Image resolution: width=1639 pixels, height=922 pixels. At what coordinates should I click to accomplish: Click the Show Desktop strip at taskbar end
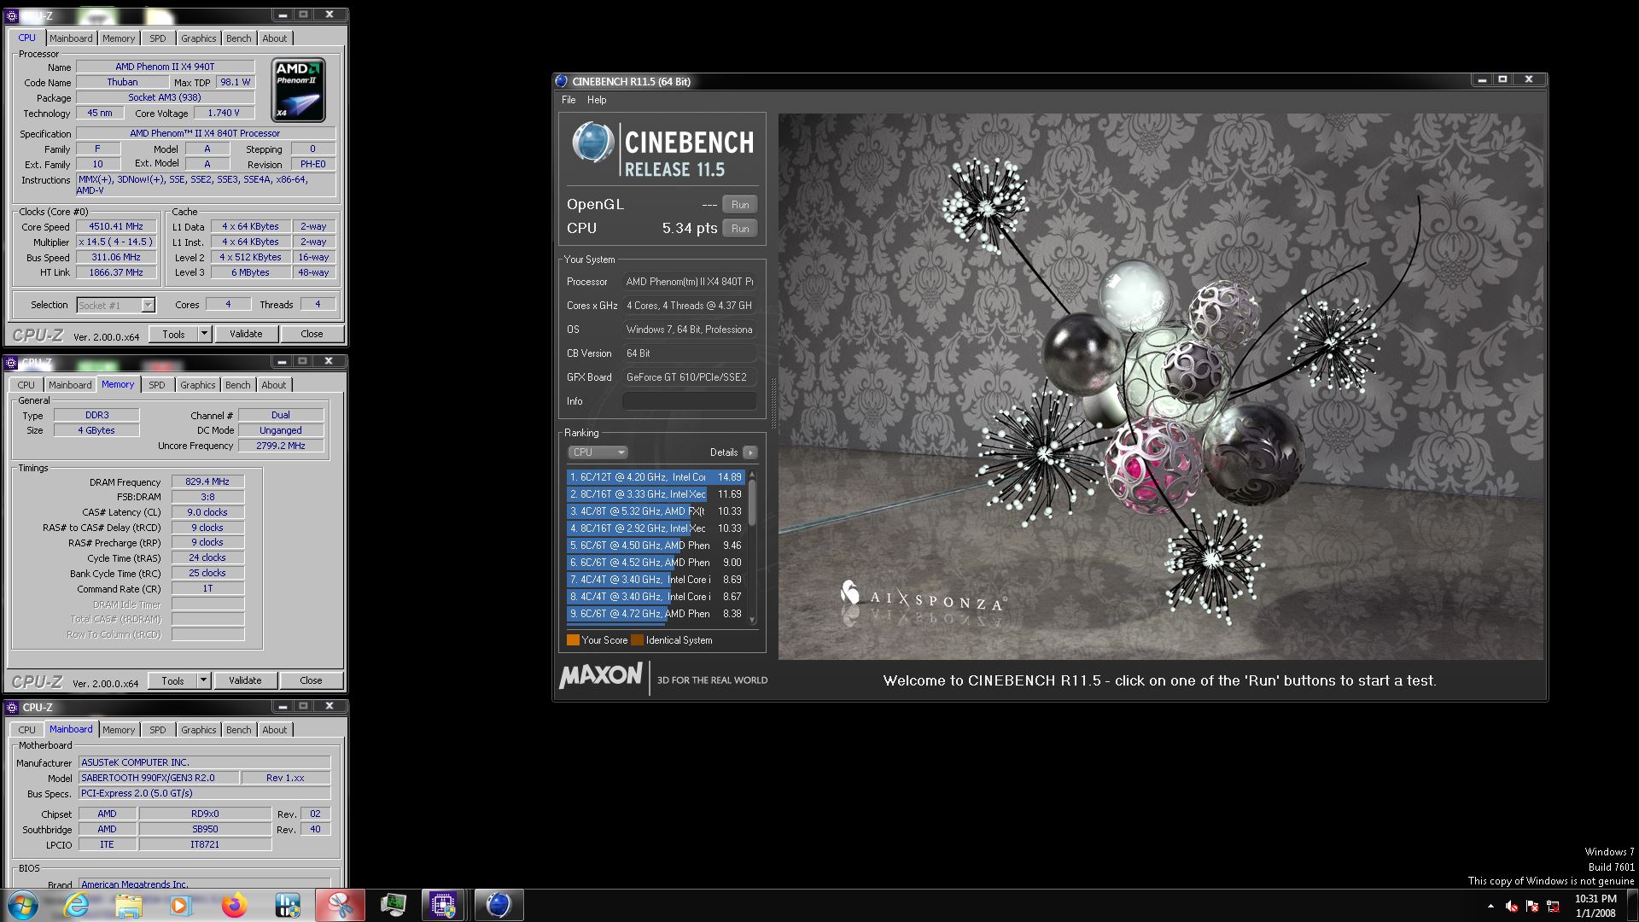[x=1632, y=906]
